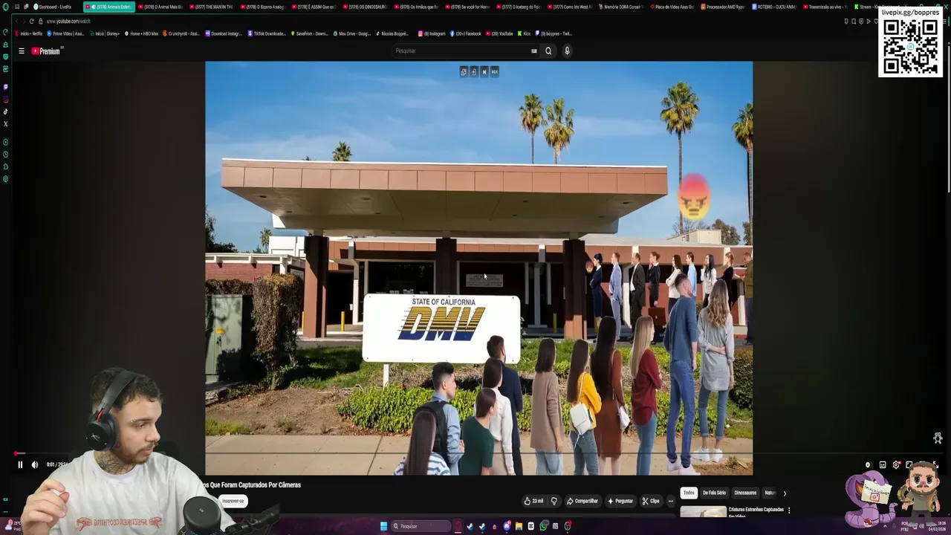Reload the page in browser toolbar
951x535 pixels.
31,21
